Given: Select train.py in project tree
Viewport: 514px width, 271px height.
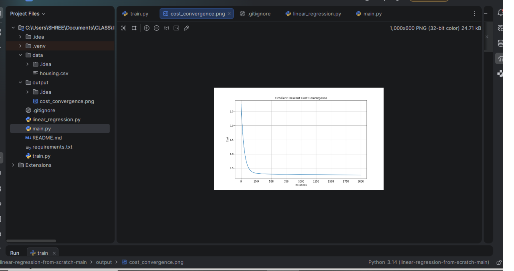Looking at the screenshot, I should (x=38, y=156).
